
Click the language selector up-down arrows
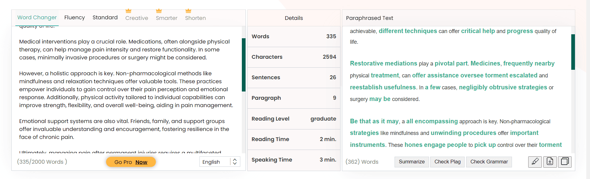click(x=235, y=162)
